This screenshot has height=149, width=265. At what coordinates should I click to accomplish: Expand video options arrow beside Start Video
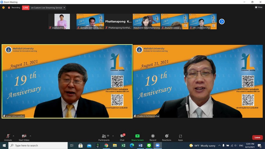30,136
